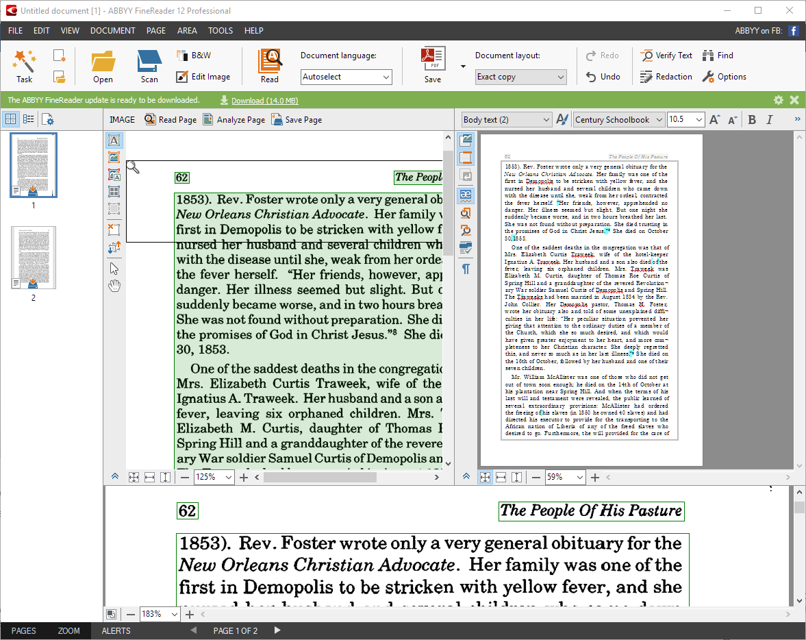Toggle italic formatting
This screenshot has width=806, height=640.
coord(769,120)
